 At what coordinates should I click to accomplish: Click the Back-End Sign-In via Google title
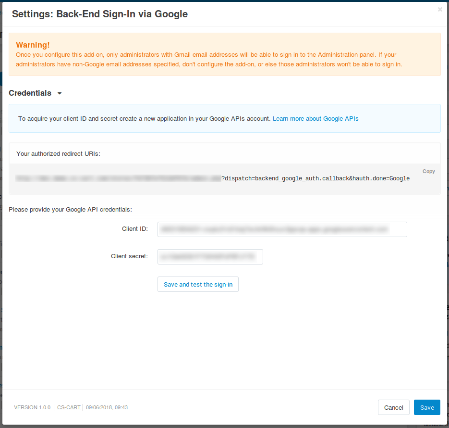[x=99, y=14]
